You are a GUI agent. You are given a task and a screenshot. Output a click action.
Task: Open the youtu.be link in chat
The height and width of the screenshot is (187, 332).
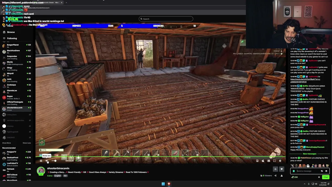click(x=305, y=81)
